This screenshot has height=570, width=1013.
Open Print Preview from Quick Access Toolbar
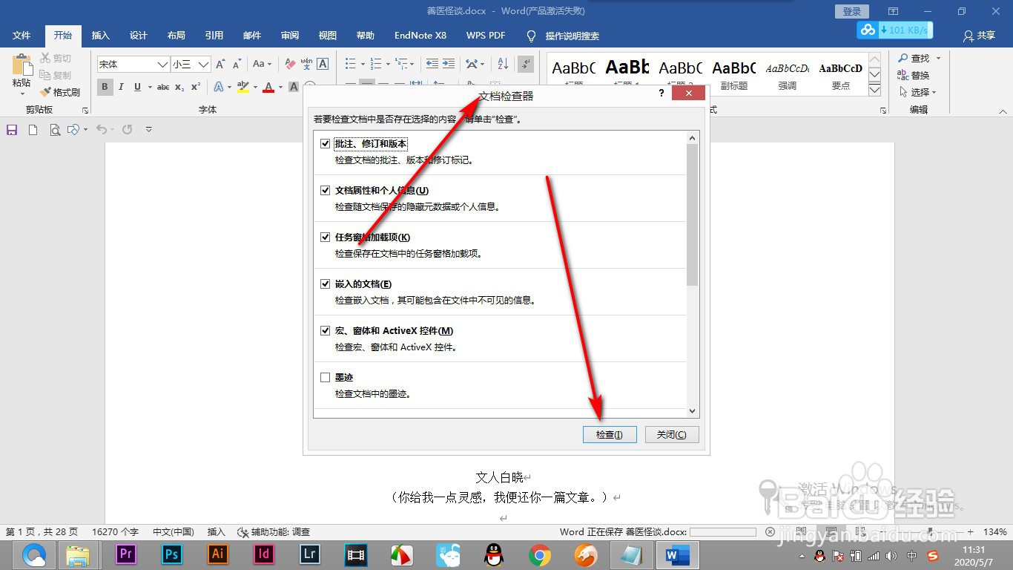[53, 129]
